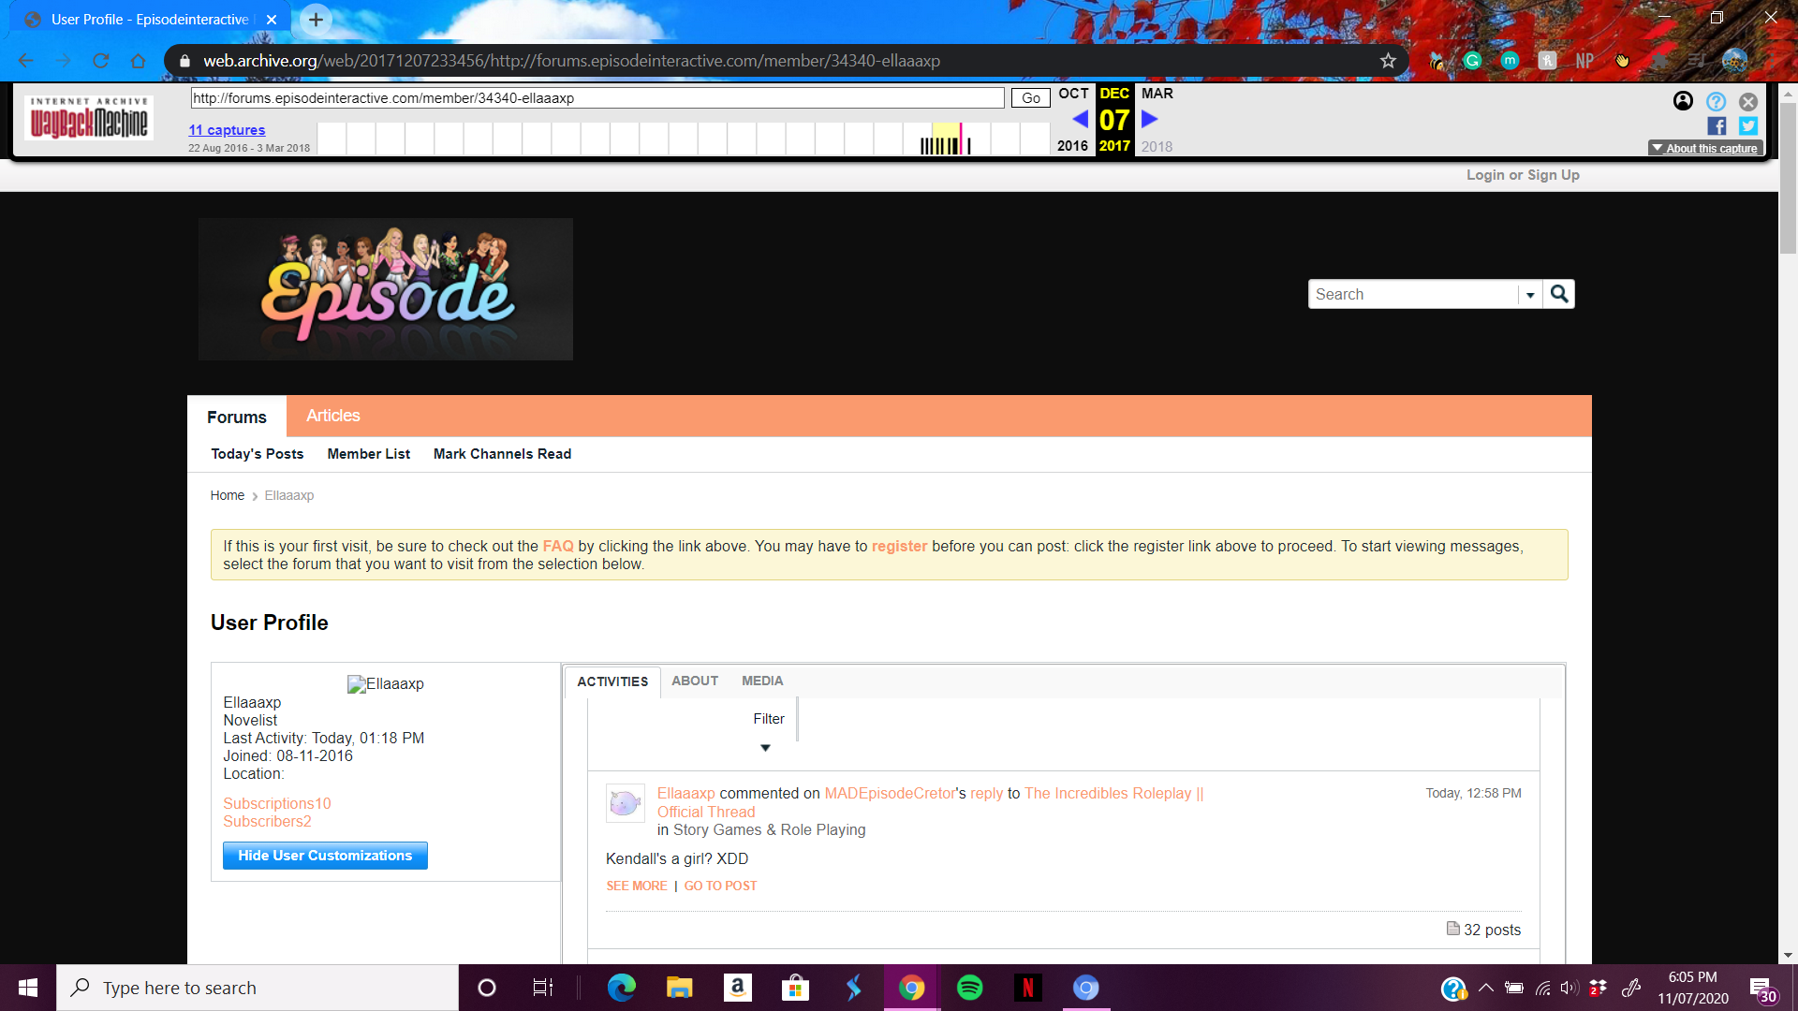Open Netflix from the taskbar
1798x1011 pixels.
tap(1028, 988)
